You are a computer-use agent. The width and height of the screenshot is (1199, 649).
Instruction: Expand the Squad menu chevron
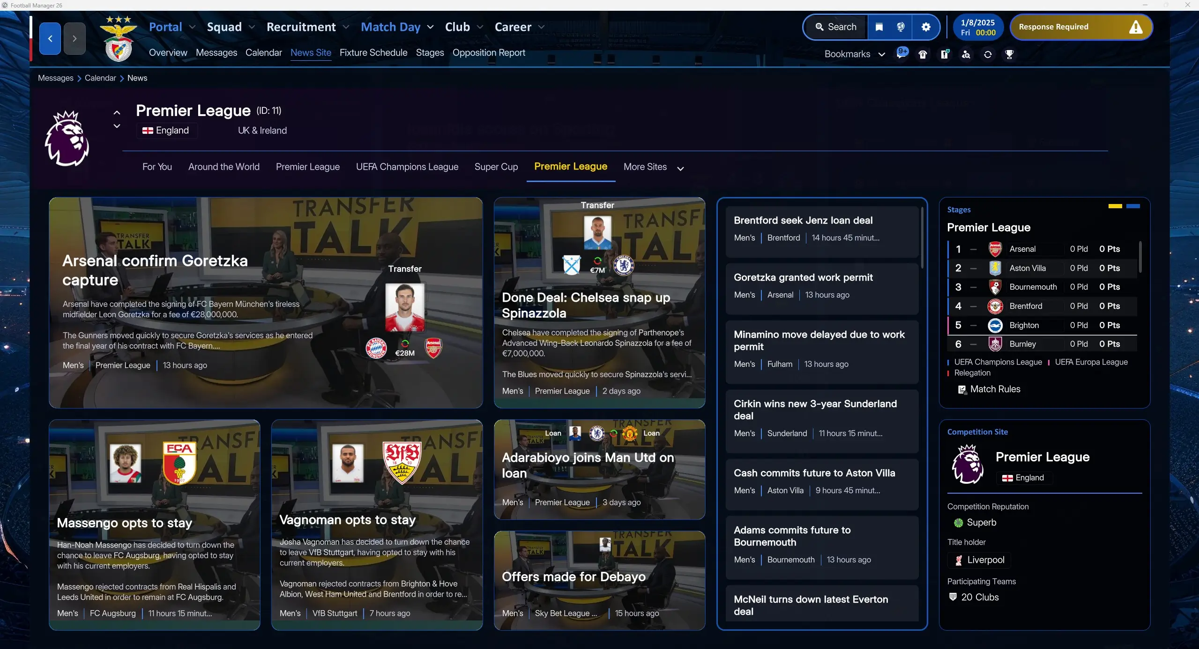252,27
